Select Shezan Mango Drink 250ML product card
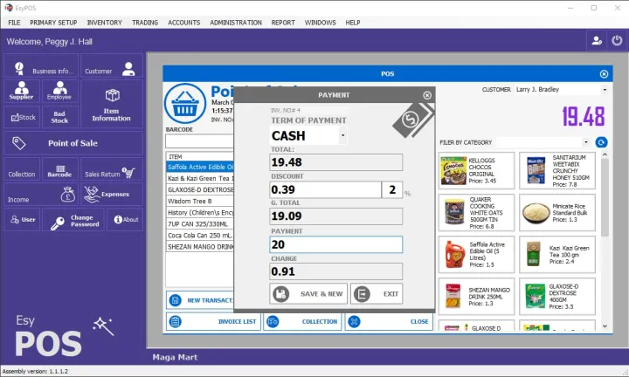The image size is (629, 377). 476,297
